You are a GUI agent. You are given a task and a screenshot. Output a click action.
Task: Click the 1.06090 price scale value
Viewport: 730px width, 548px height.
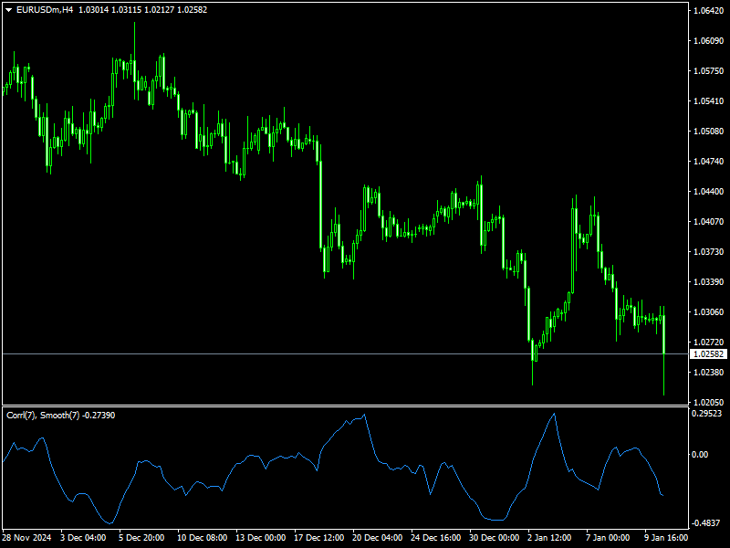[709, 41]
